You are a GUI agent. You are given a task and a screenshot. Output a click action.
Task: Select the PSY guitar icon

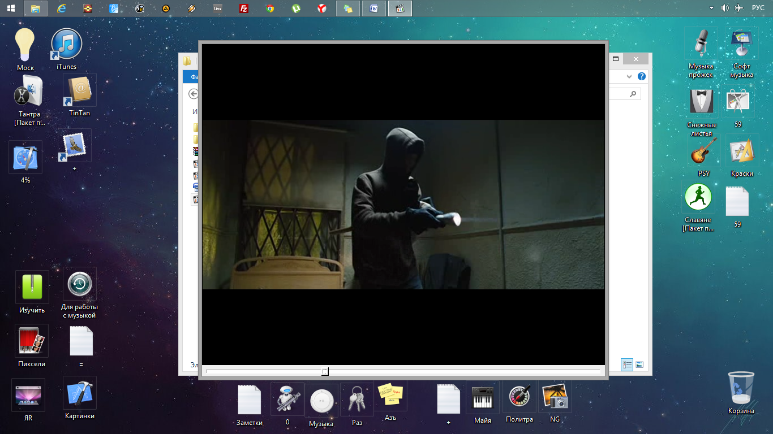pos(704,156)
